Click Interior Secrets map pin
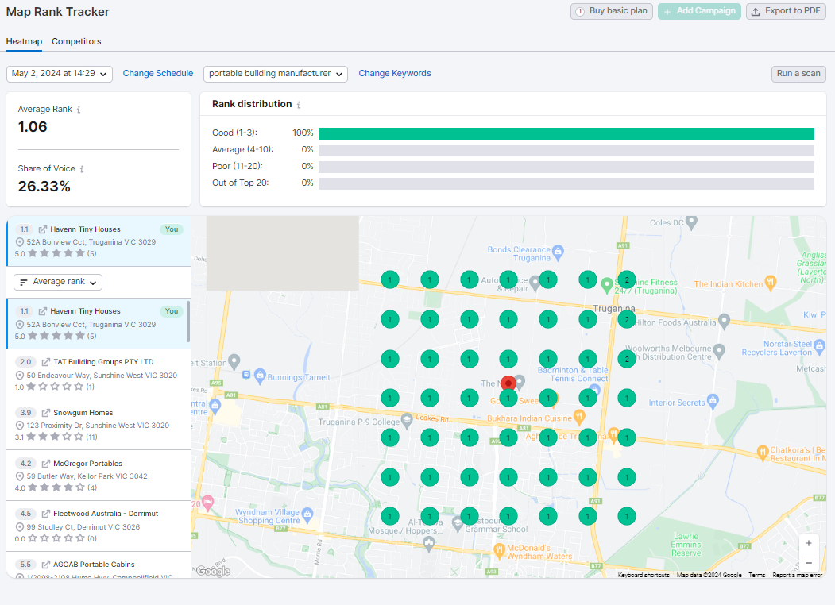The image size is (835, 605). [713, 400]
